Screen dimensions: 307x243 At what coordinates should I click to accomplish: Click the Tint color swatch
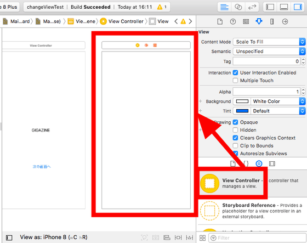pyautogui.click(x=242, y=111)
